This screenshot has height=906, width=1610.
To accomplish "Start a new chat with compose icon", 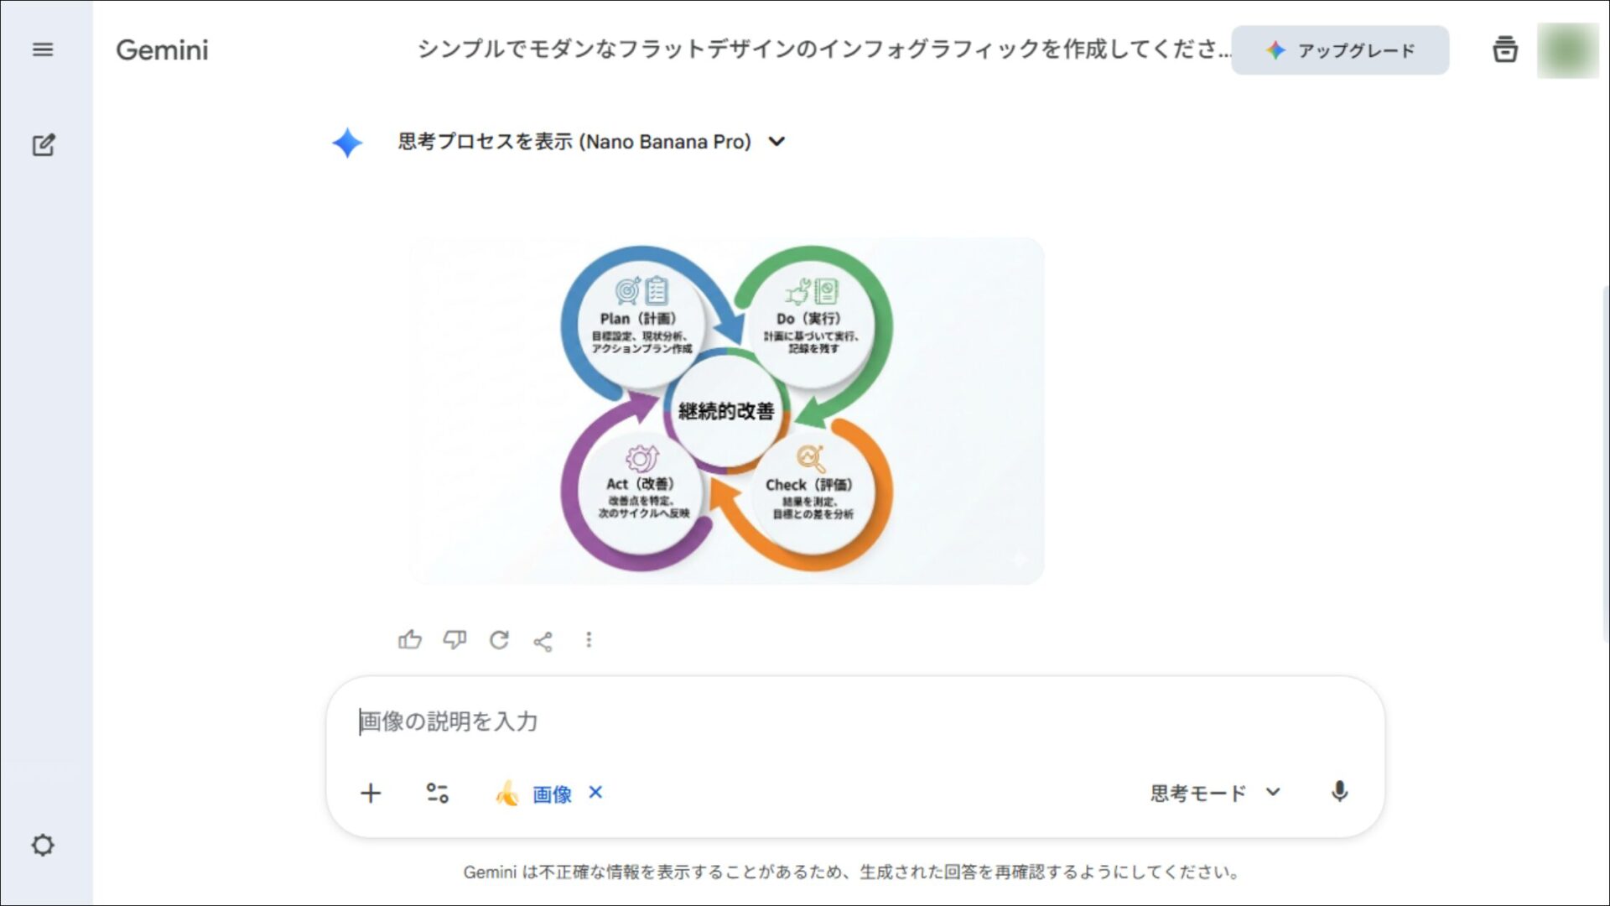I will (43, 145).
